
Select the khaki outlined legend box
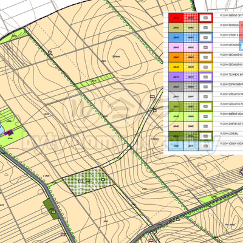point(205,28)
